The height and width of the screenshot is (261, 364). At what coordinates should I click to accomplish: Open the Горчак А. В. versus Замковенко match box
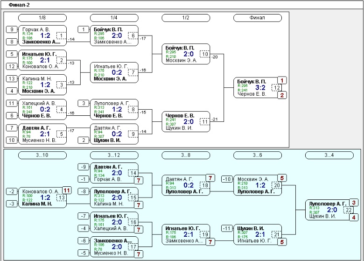click(x=42, y=36)
